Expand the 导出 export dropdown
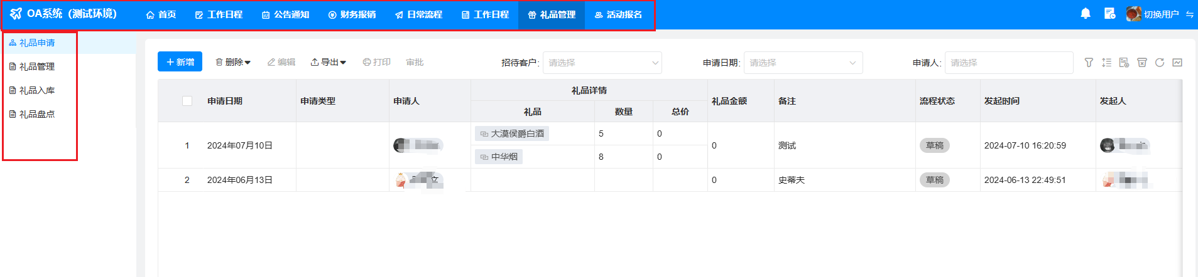Screen dimensions: 1198x277 (329, 62)
